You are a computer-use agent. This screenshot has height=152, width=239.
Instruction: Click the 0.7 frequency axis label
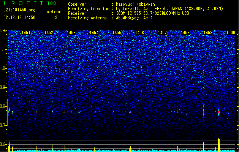3,125
